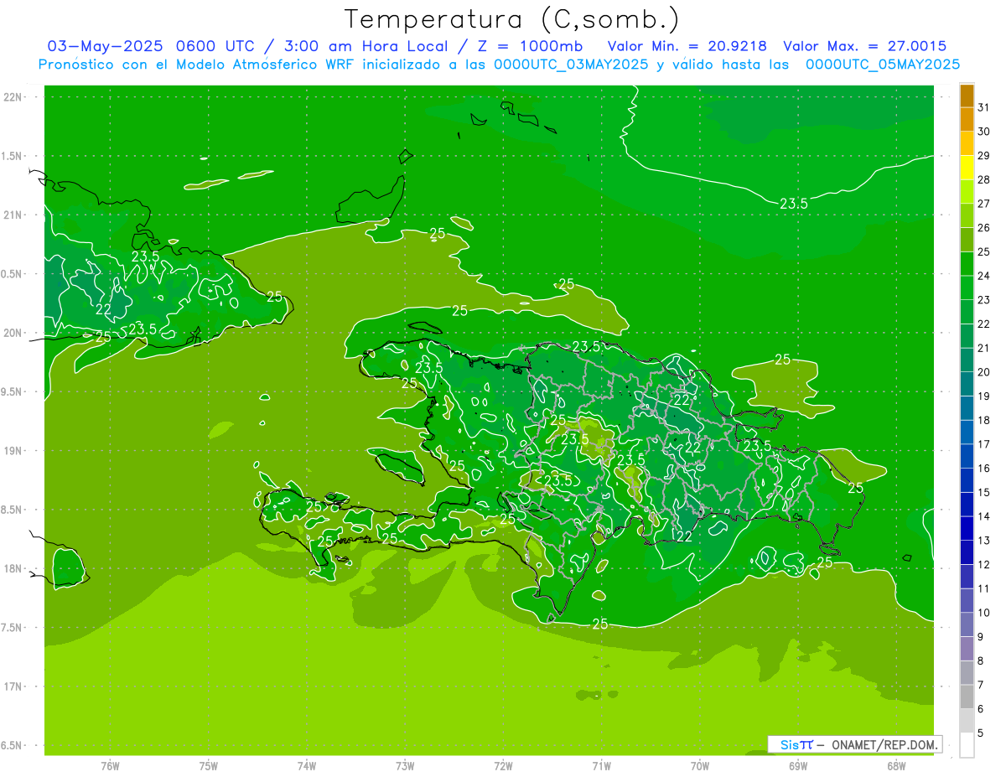Click the '69W' longitude label
Viewport: 1006px width, 777px height.
797,765
